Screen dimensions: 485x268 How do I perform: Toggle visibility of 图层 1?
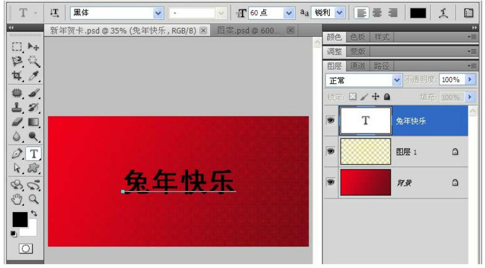[x=330, y=151]
